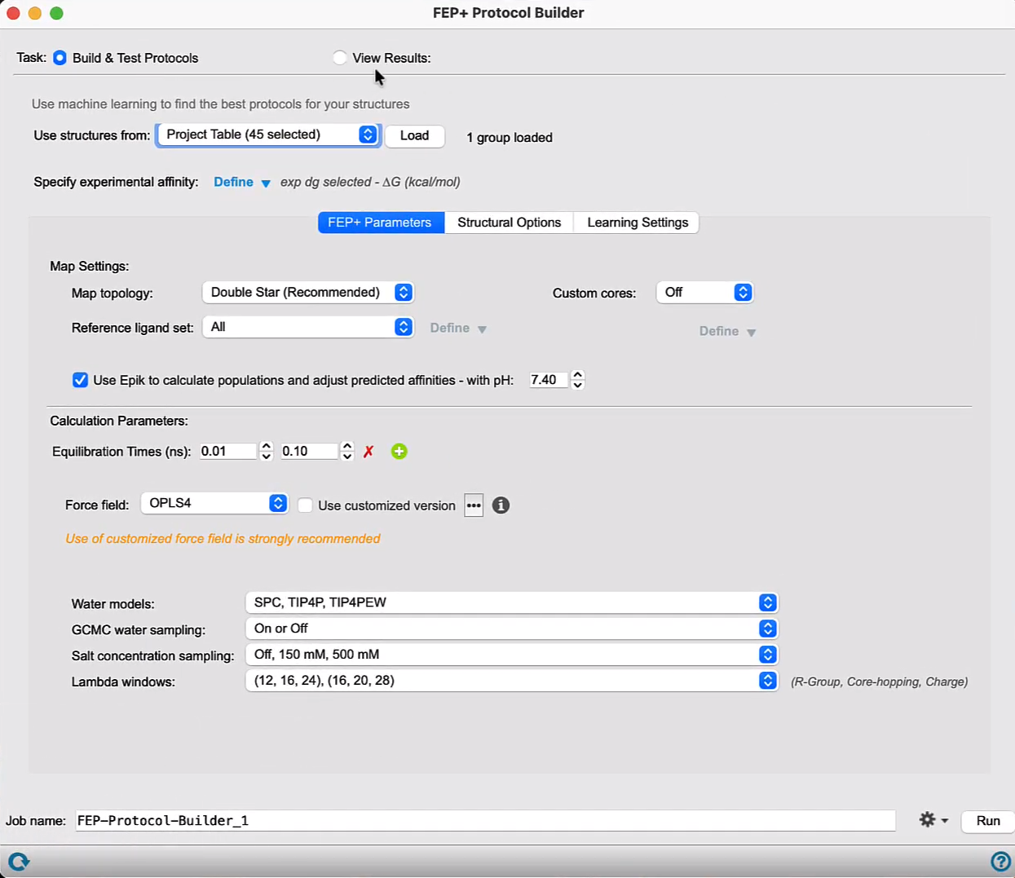Click '(R-Group, Core-hopping, Charge)' text
This screenshot has height=878, width=1015.
[x=879, y=682]
